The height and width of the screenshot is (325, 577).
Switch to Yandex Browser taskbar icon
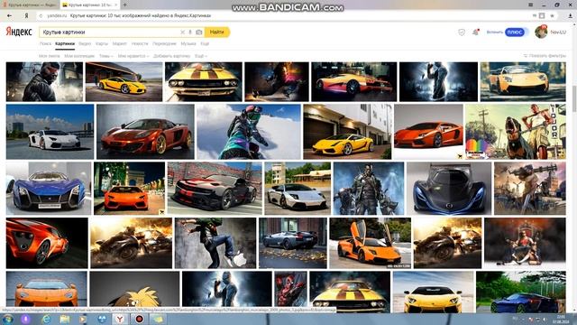(x=120, y=319)
